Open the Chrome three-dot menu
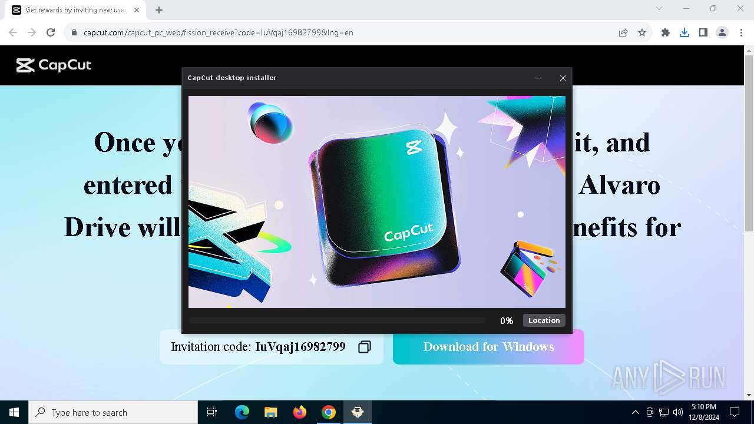The width and height of the screenshot is (754, 424). (741, 32)
